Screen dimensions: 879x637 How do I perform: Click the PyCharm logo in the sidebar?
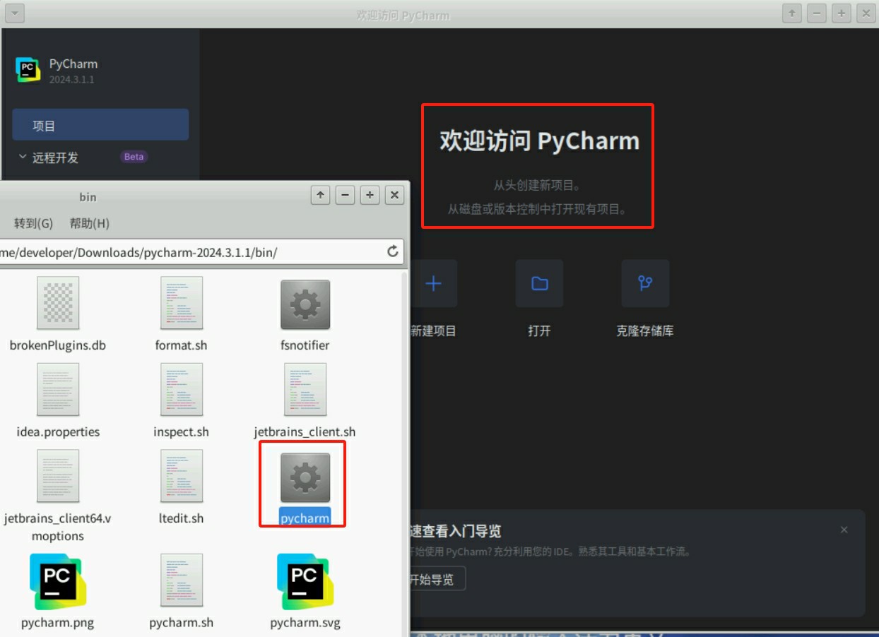coord(28,69)
